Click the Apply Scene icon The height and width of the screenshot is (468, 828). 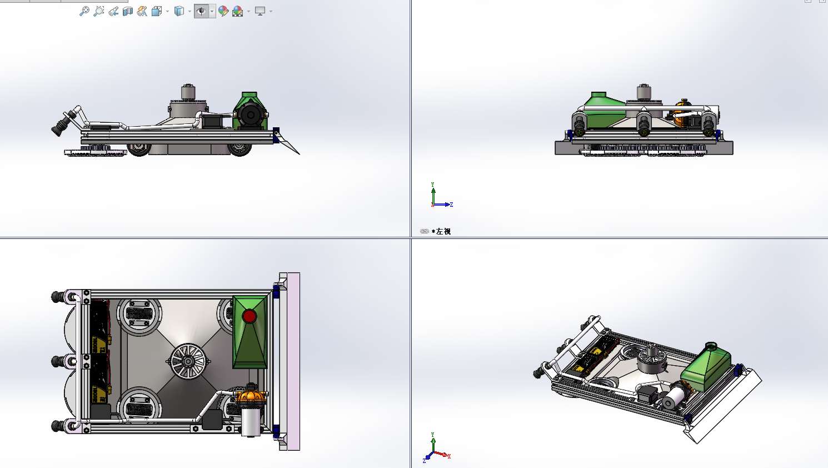(238, 11)
